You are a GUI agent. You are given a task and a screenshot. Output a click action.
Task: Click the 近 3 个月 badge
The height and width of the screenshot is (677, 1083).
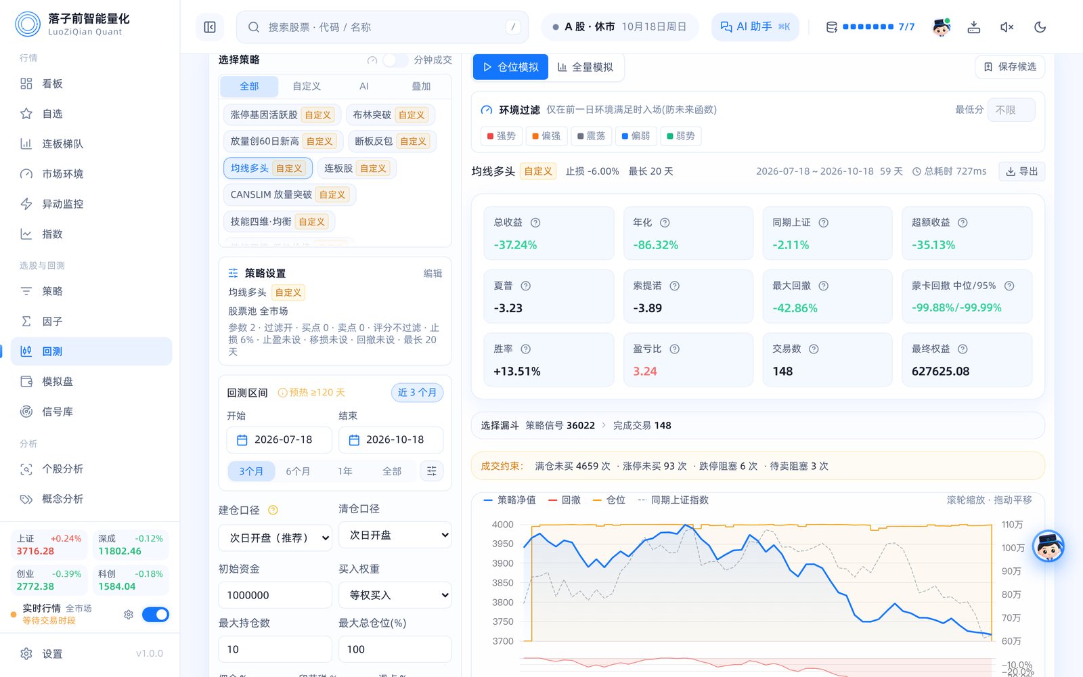pos(417,393)
